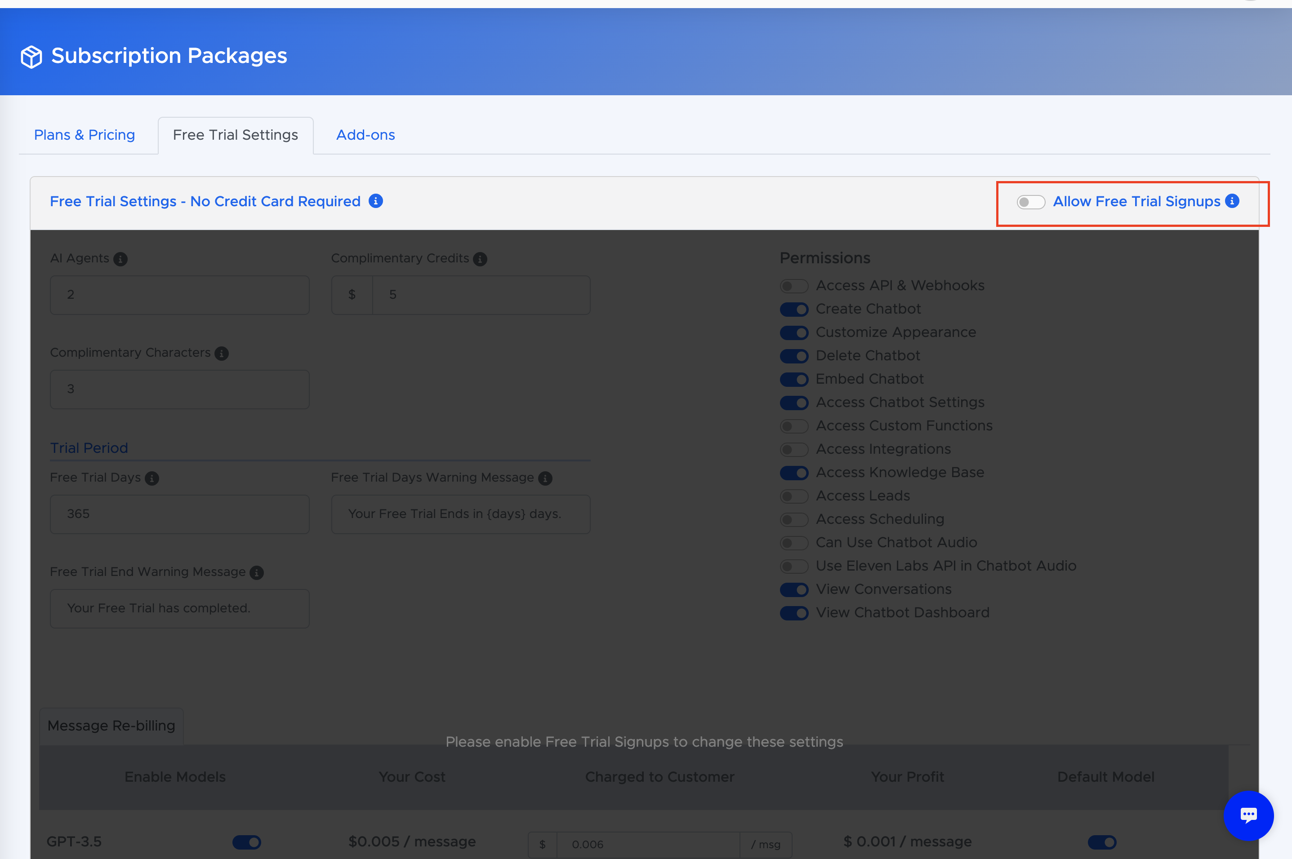Click Free Trial Days Warning Message info icon
This screenshot has height=859, width=1292.
[545, 478]
